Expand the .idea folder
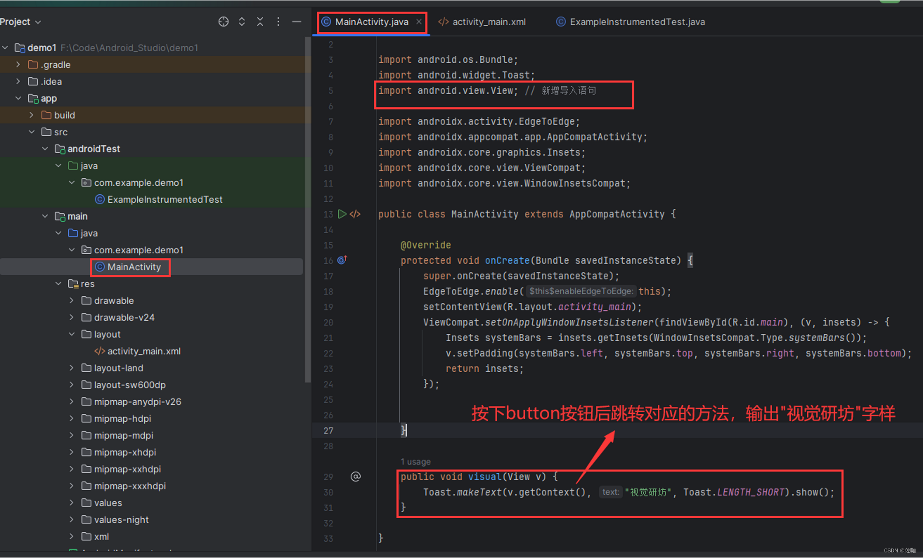Screen dimensions: 923x558 pos(18,81)
